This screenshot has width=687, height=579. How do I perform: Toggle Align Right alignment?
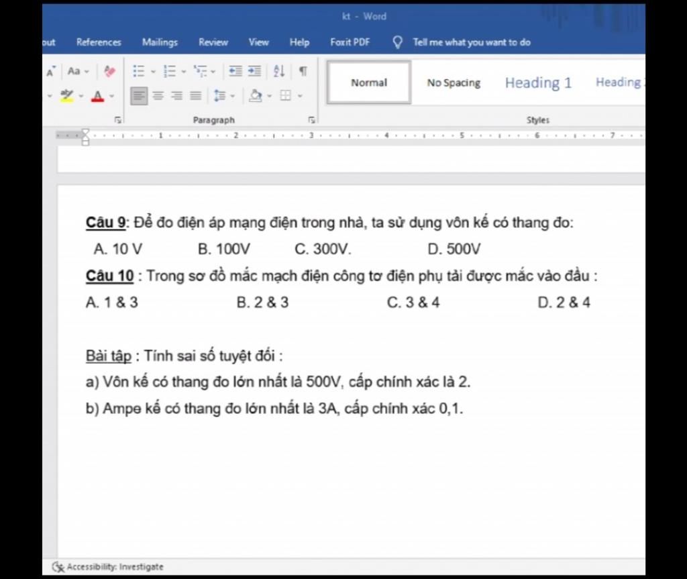pos(177,96)
